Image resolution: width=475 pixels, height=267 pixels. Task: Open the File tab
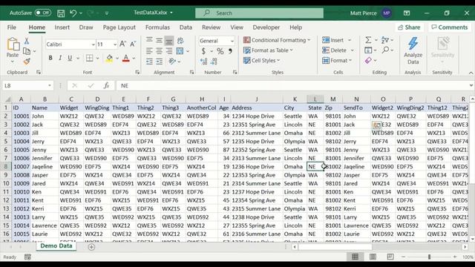click(12, 27)
